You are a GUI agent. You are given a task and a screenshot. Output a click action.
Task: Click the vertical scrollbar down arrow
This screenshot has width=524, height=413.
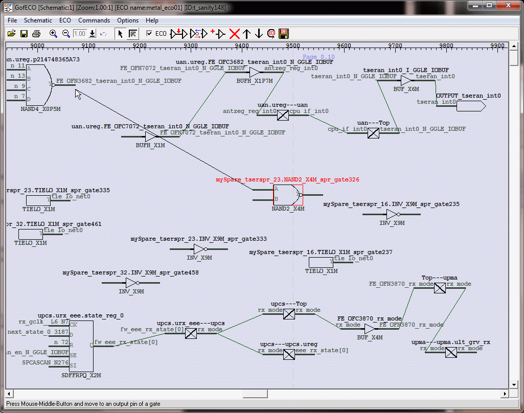tap(514, 384)
